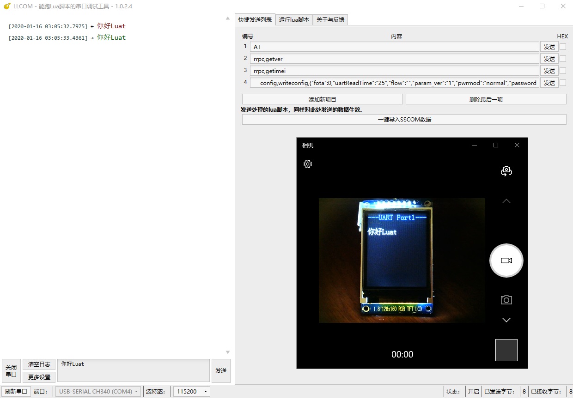
Task: Click the LLCOM app title icon
Action: click(7, 6)
